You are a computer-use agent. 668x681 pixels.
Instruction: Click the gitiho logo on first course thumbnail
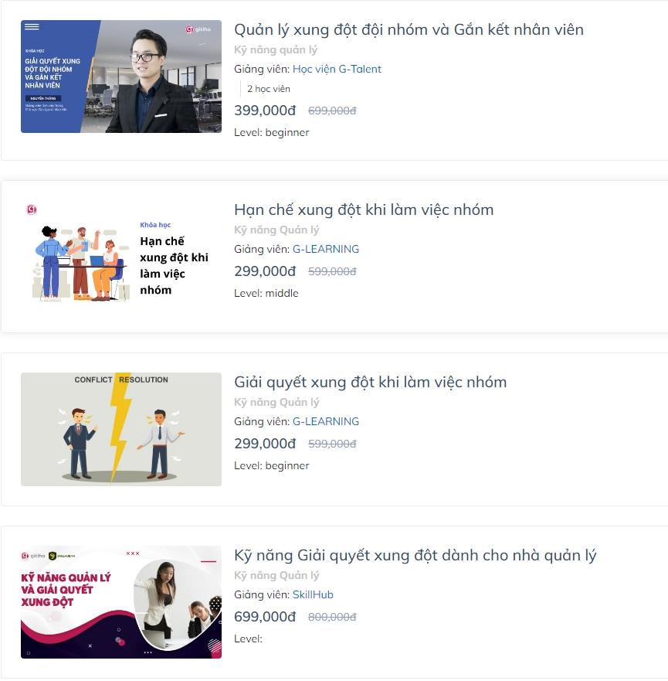198,29
